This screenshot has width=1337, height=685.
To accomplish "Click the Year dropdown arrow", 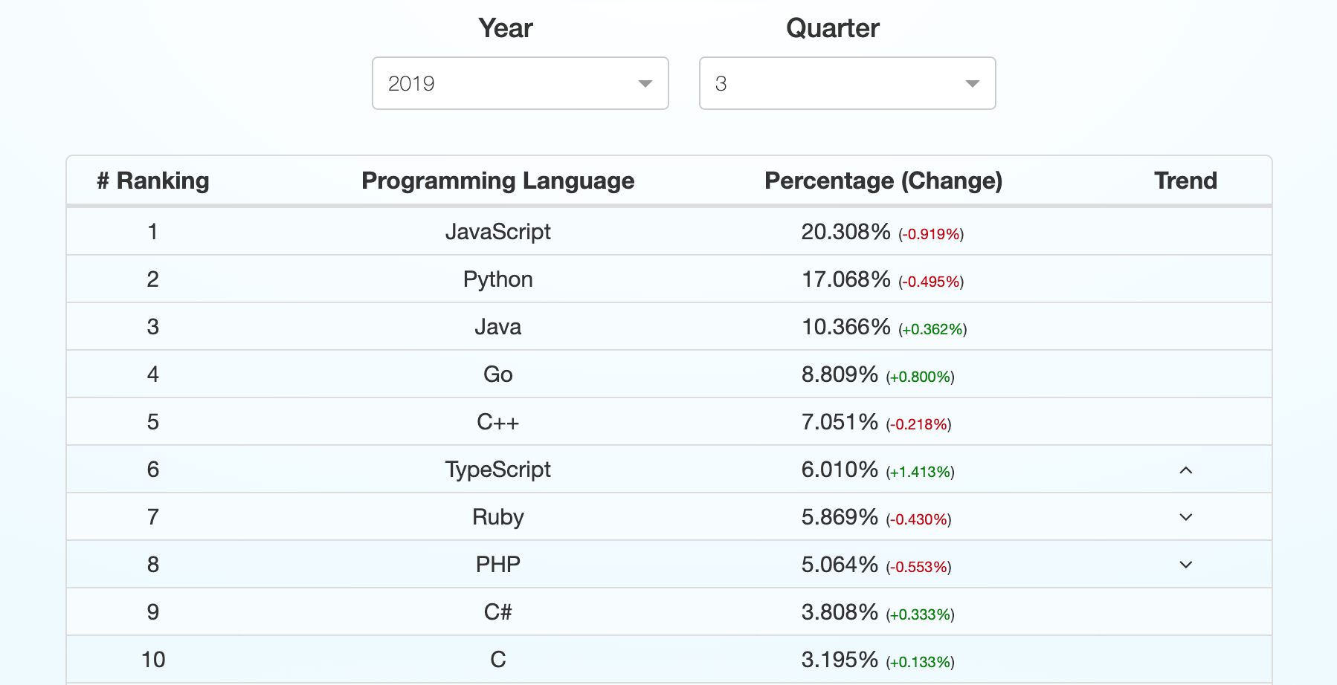I will 645,84.
